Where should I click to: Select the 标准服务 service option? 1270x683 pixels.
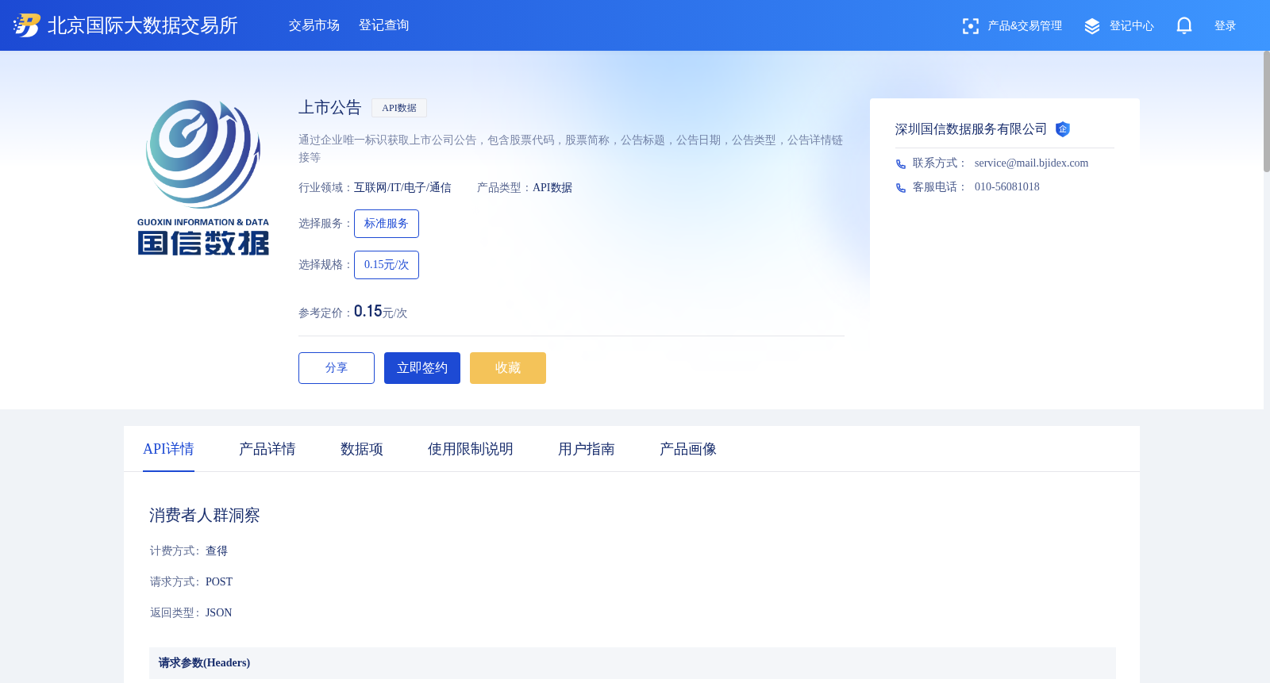(x=387, y=224)
